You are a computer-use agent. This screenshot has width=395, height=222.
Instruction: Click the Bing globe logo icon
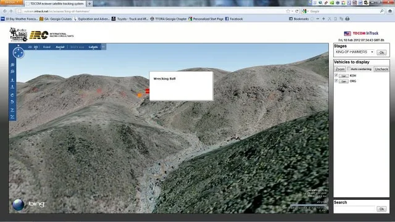(x=19, y=205)
